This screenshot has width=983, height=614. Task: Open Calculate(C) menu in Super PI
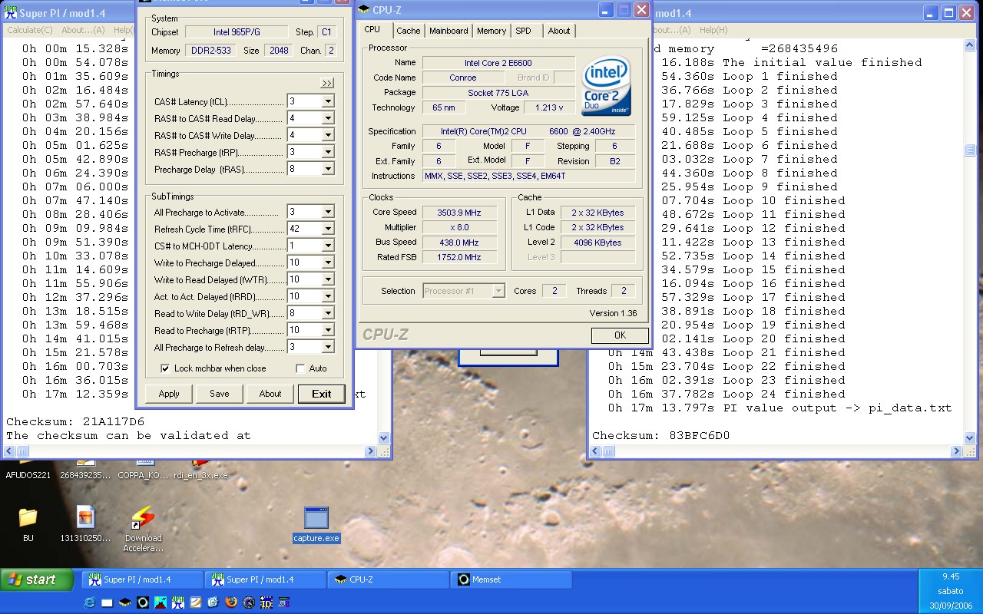pyautogui.click(x=30, y=30)
